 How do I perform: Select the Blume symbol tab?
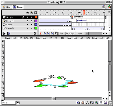[18, 7]
